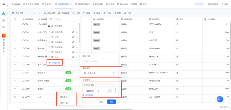Toggle visibility eye for 货品类别 field
The width and height of the screenshot is (231, 110).
coord(73,47)
